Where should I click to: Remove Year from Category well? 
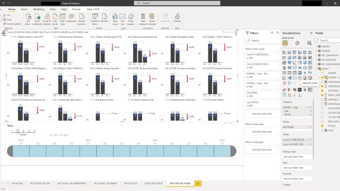310,111
